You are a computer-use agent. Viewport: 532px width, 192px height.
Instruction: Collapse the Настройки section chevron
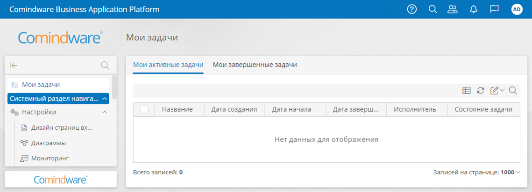[x=105, y=112]
